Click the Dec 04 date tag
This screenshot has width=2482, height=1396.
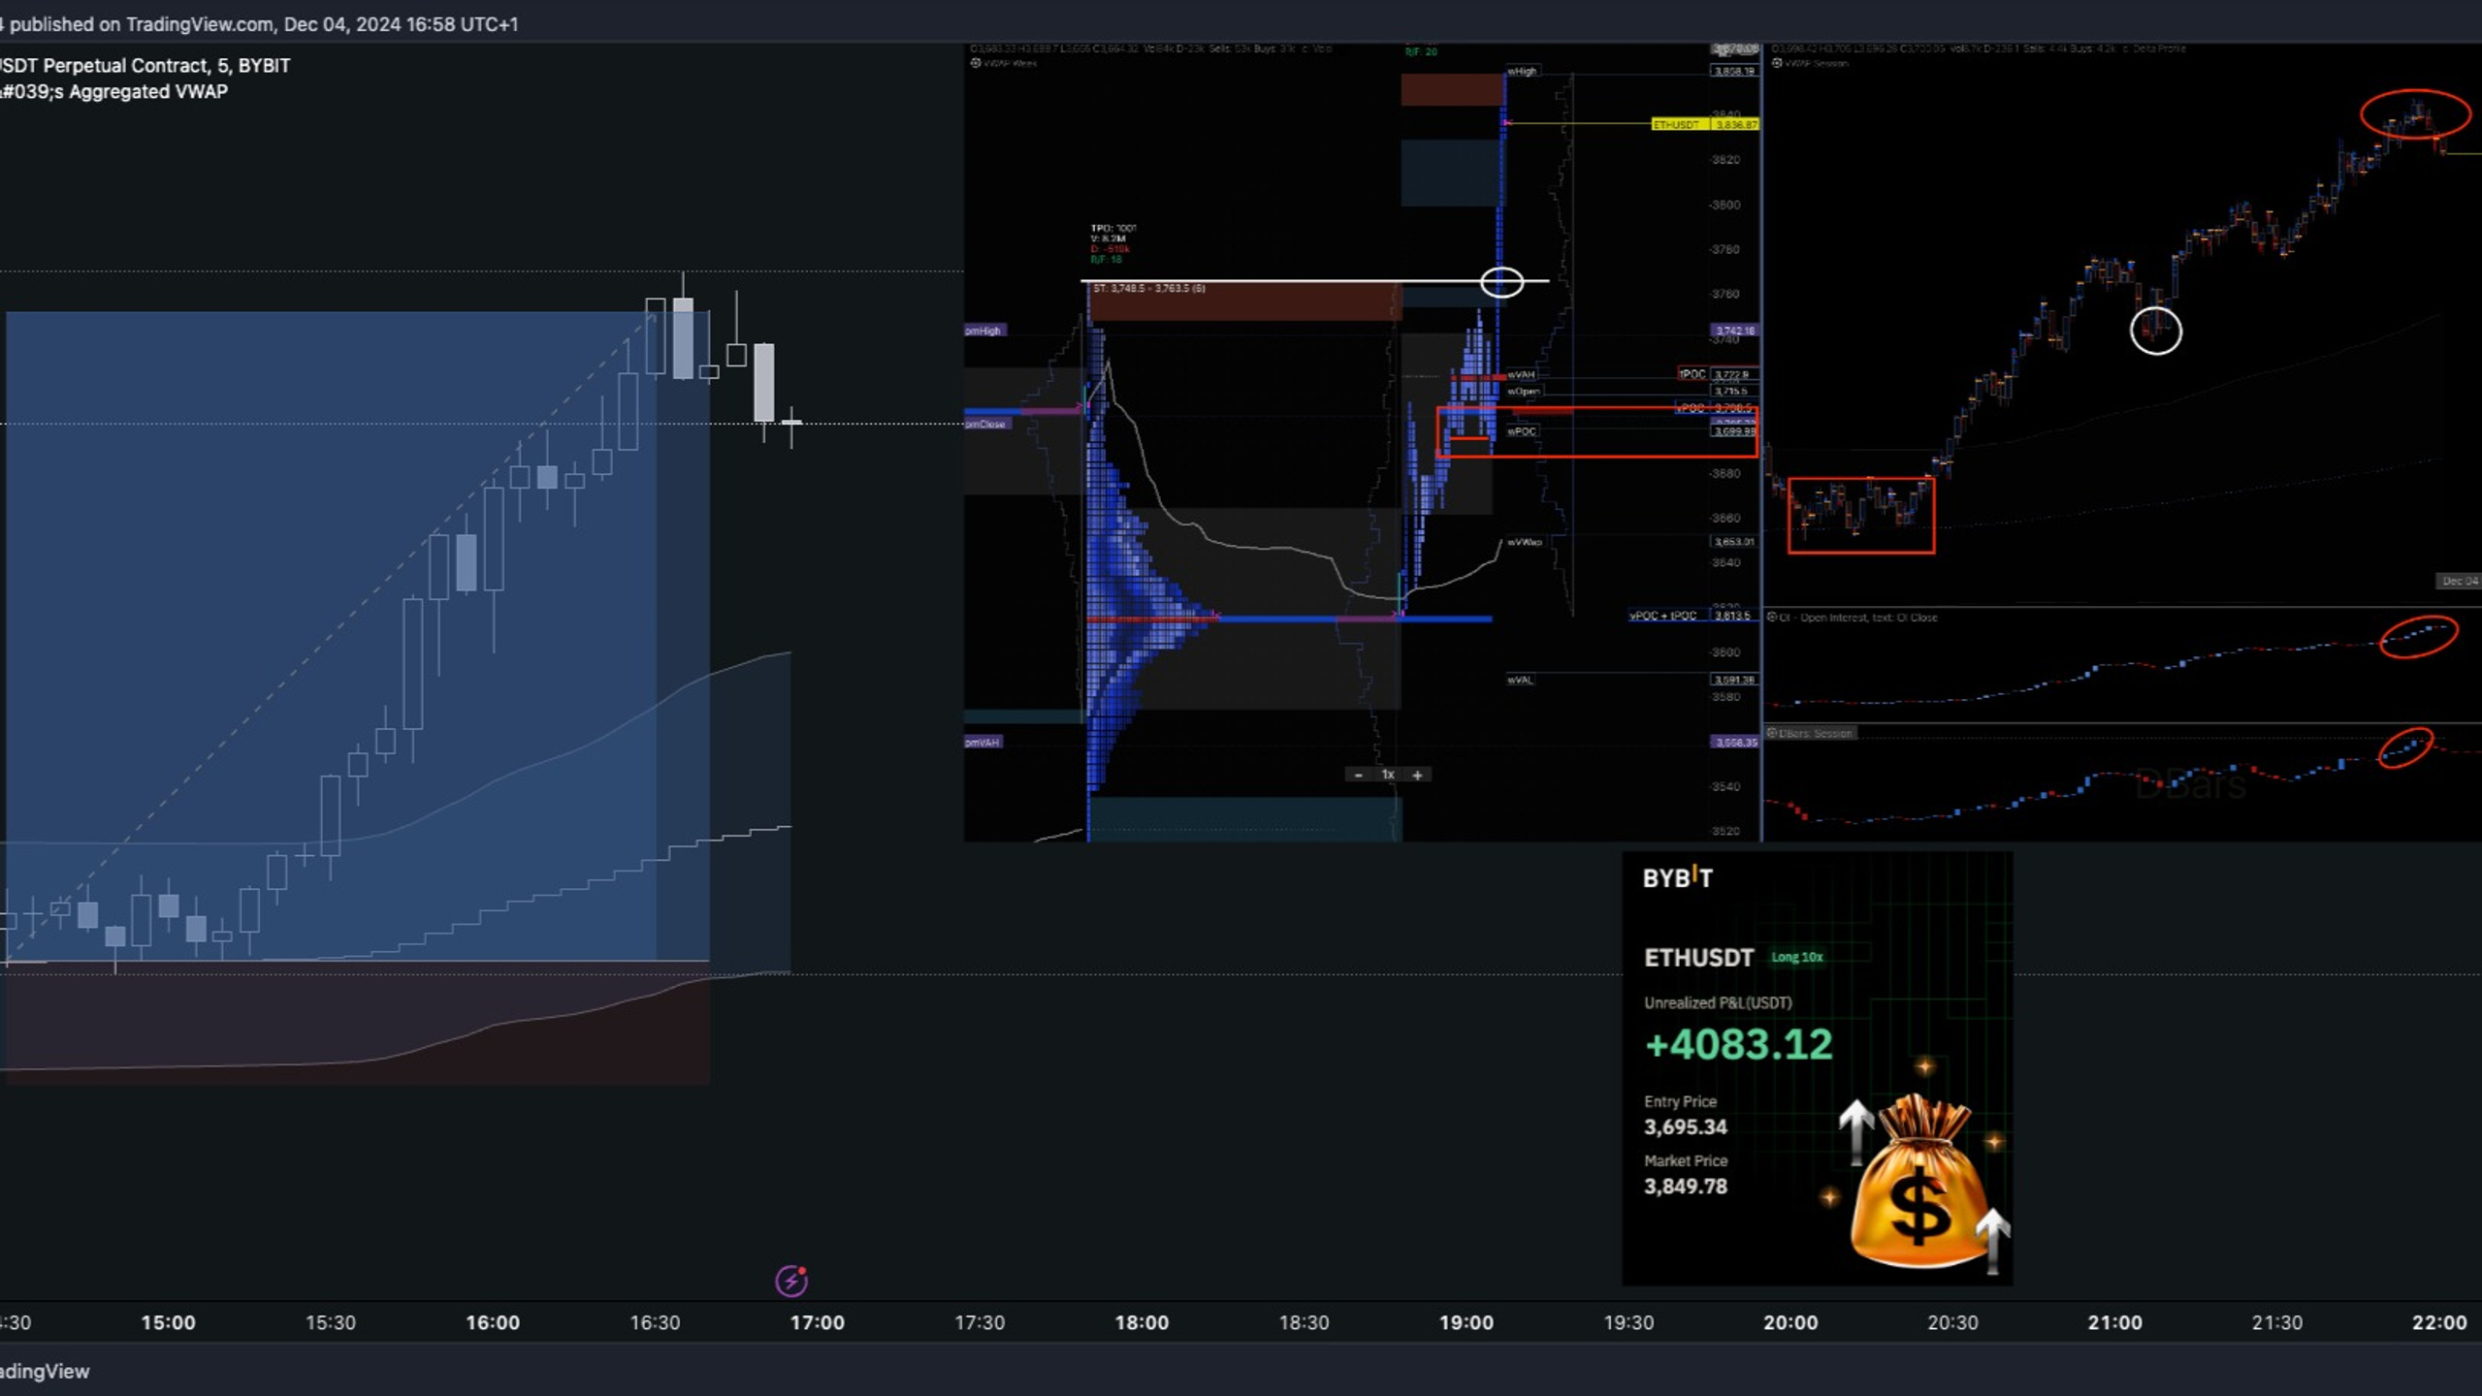point(2459,581)
